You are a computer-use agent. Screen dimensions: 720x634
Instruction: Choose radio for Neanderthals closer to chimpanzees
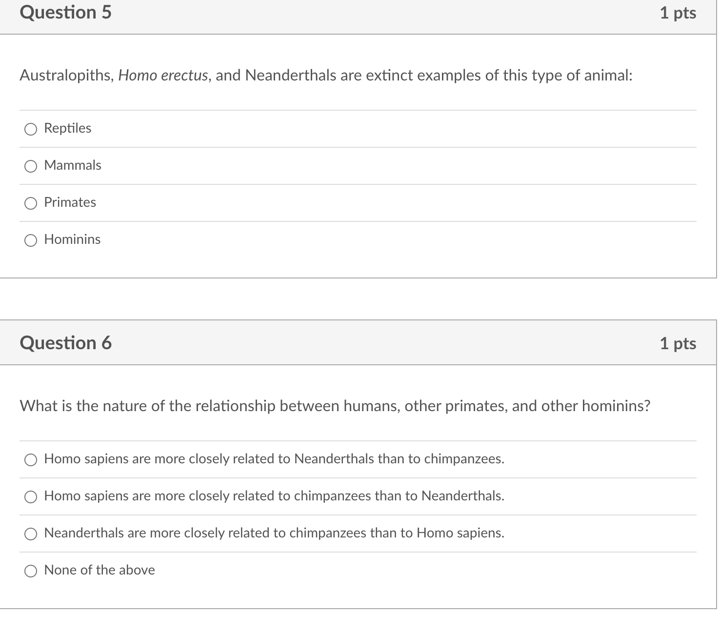[31, 534]
